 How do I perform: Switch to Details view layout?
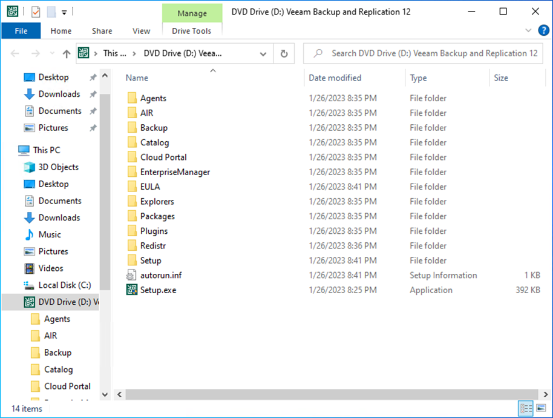coord(526,409)
